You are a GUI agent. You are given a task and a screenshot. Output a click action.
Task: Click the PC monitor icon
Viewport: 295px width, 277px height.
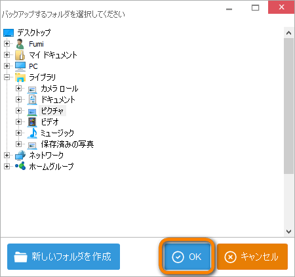(x=20, y=66)
